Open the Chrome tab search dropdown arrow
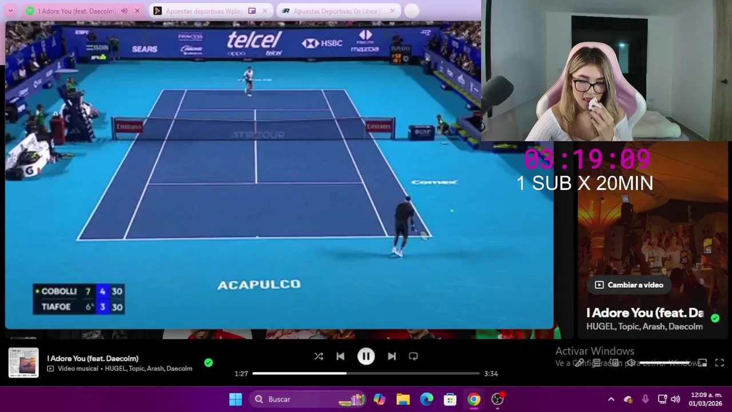This screenshot has height=412, width=732. tap(10, 11)
